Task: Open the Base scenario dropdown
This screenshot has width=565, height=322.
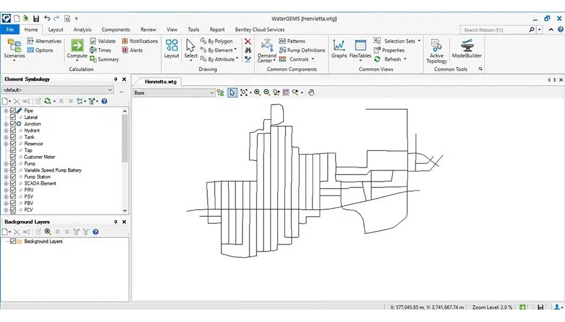Action: (211, 93)
